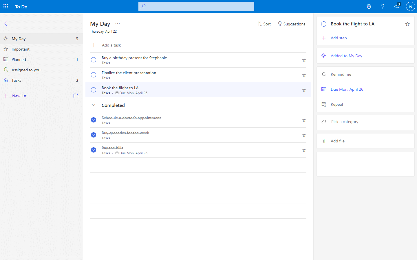Click the paperclip attachment icon

tap(324, 141)
